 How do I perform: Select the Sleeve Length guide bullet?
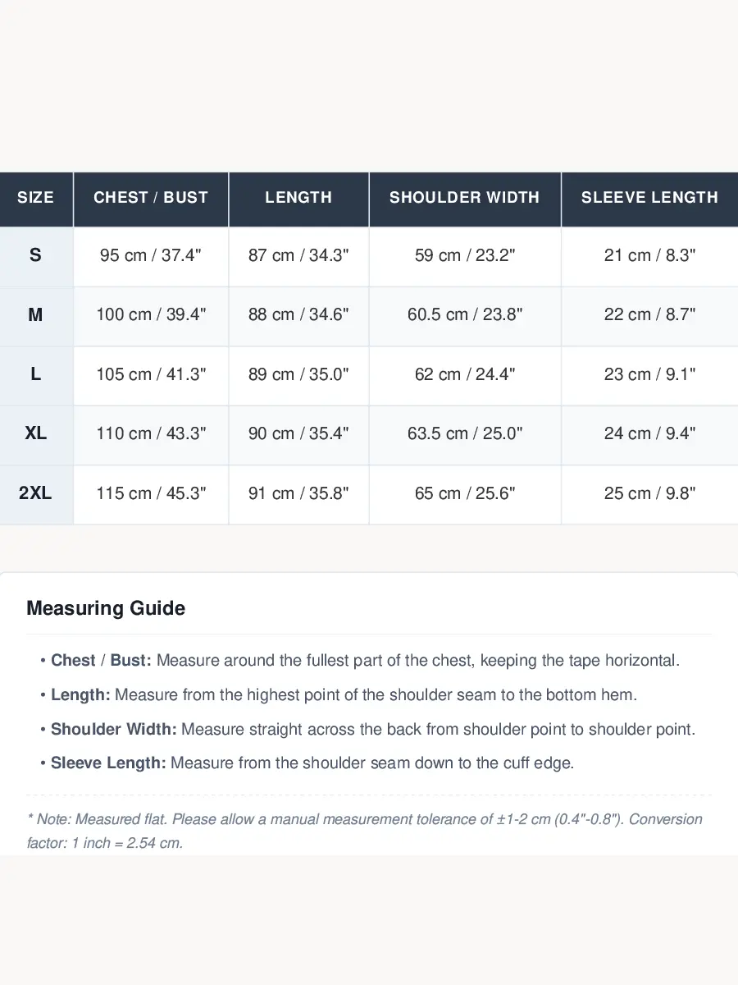click(x=307, y=763)
